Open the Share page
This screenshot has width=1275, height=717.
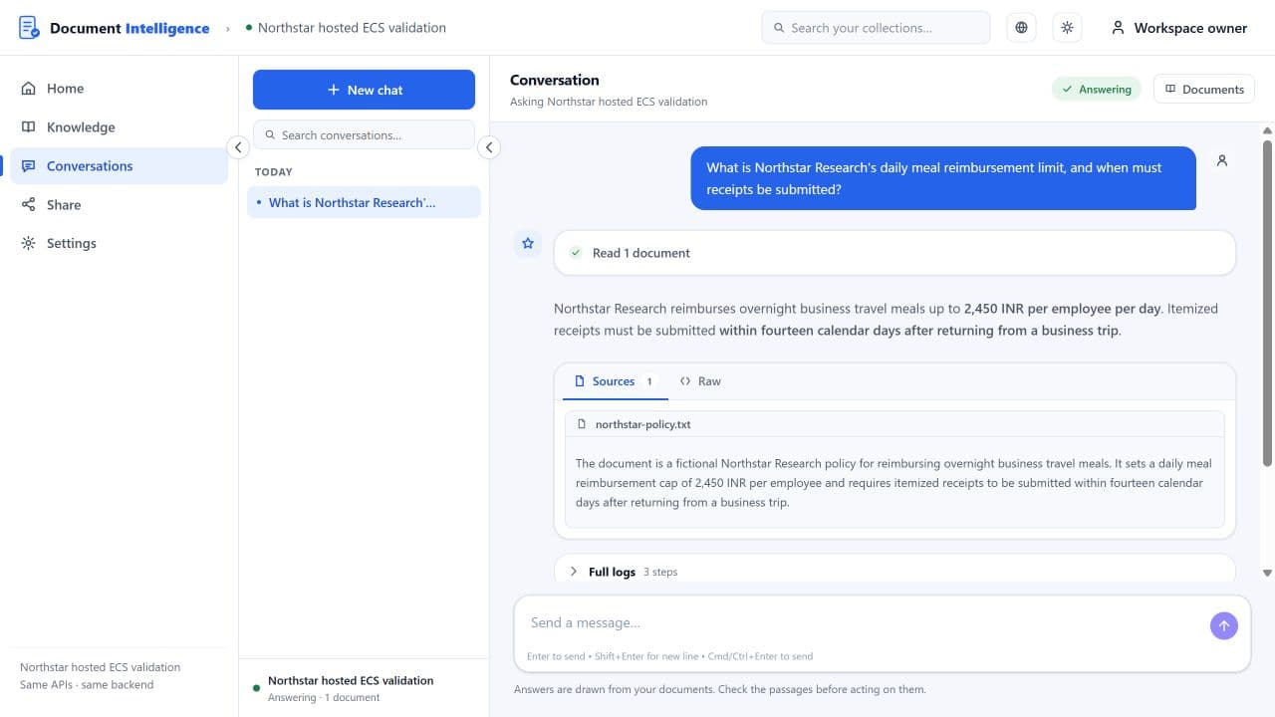[x=119, y=205]
